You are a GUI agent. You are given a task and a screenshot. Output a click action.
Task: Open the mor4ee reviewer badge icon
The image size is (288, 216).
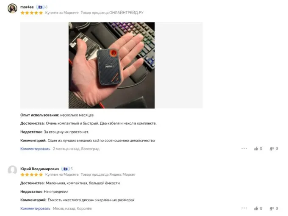pyautogui.click(x=40, y=7)
